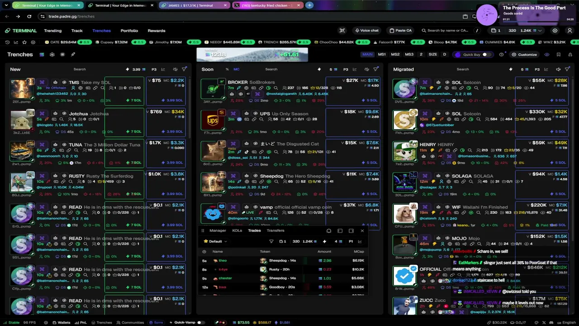Open the Trending page
579x326 pixels.
[52, 31]
